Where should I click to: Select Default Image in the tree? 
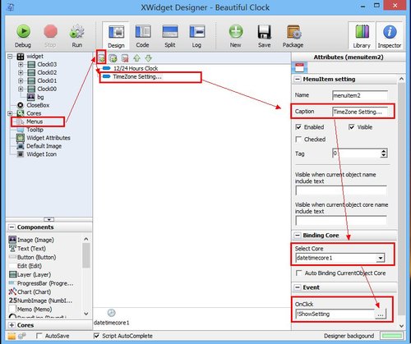coord(44,146)
